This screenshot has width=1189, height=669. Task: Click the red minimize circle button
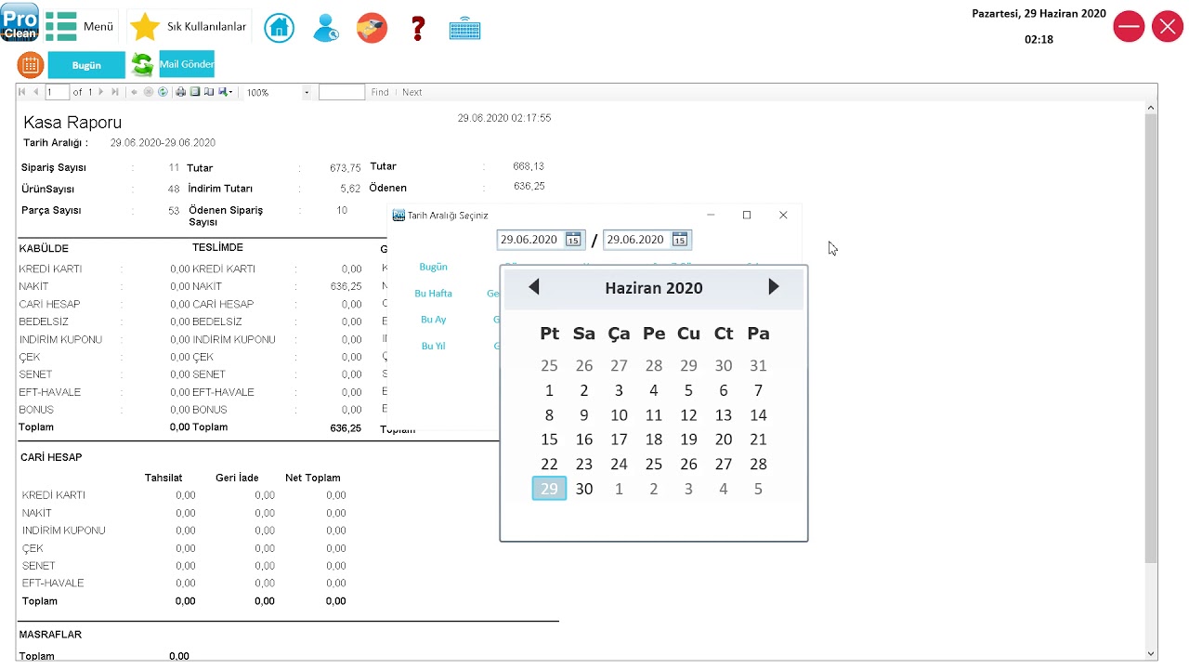coord(1129,27)
